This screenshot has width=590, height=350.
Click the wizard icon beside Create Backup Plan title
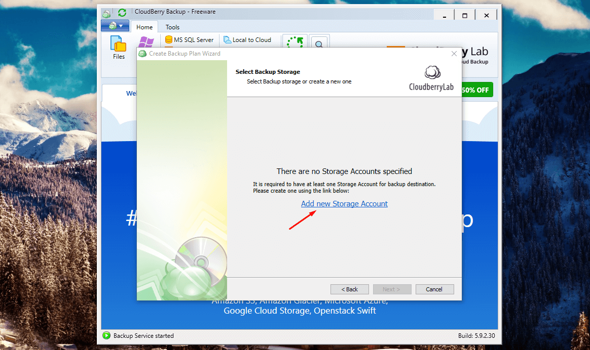142,54
